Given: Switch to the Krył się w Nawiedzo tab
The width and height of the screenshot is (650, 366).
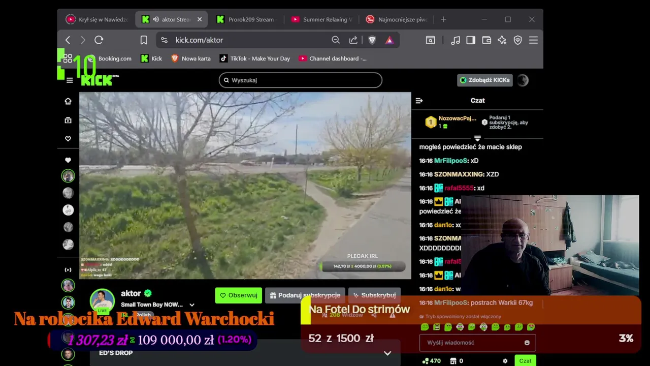Looking at the screenshot, I should 96,19.
